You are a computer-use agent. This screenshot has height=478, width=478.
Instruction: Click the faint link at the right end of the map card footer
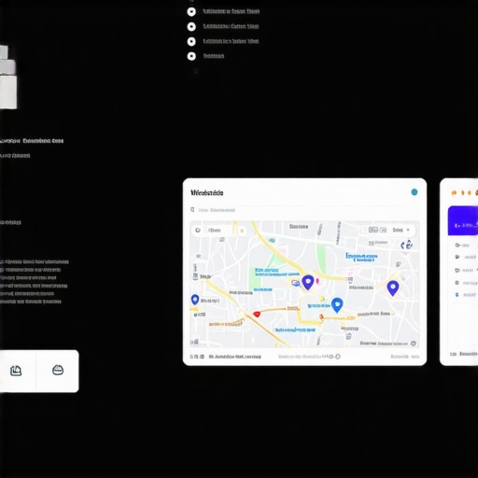405,357
